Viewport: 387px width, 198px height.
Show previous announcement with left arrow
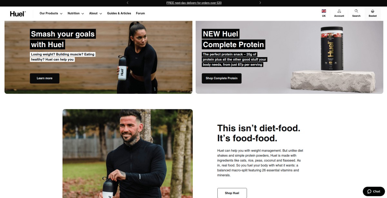click(127, 3)
